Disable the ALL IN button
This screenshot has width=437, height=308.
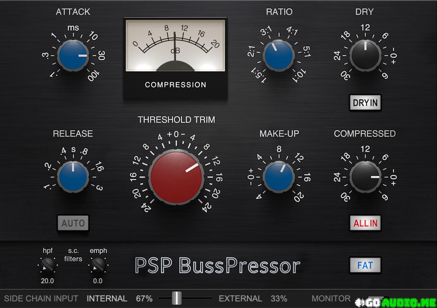(x=365, y=223)
